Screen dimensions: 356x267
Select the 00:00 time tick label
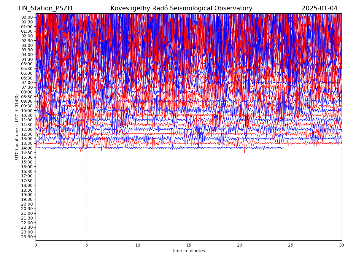[x=27, y=17]
